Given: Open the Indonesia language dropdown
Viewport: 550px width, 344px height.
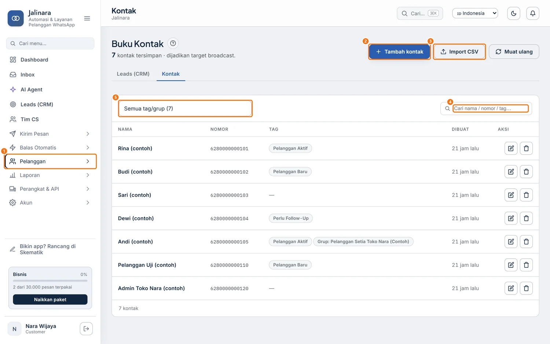Looking at the screenshot, I should coord(475,13).
